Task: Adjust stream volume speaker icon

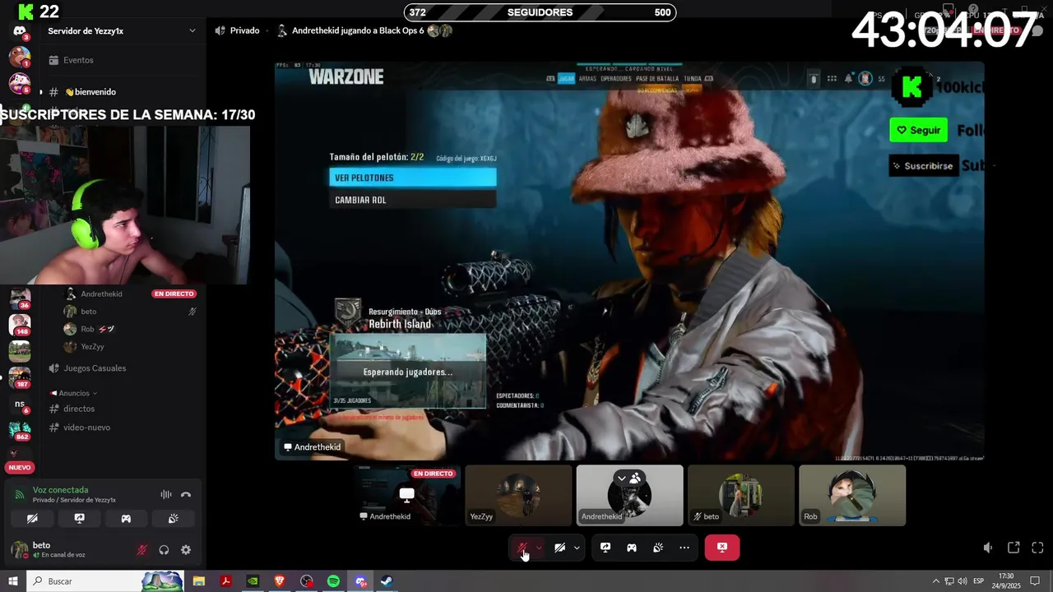Action: pos(988,548)
